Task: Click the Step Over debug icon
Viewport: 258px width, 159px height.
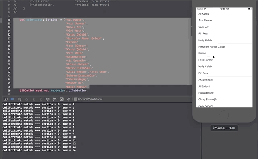Action: [27, 99]
